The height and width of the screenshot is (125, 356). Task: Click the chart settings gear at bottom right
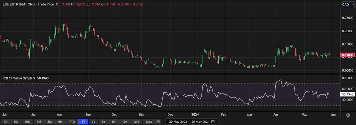(348, 115)
